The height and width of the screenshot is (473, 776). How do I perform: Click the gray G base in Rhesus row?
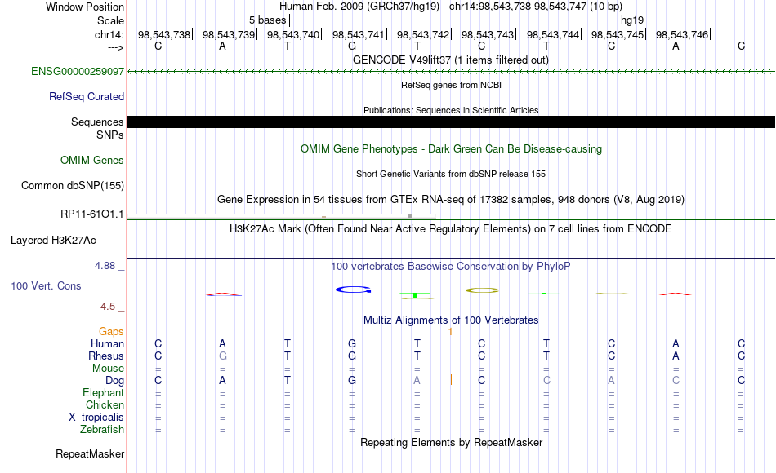tap(223, 356)
